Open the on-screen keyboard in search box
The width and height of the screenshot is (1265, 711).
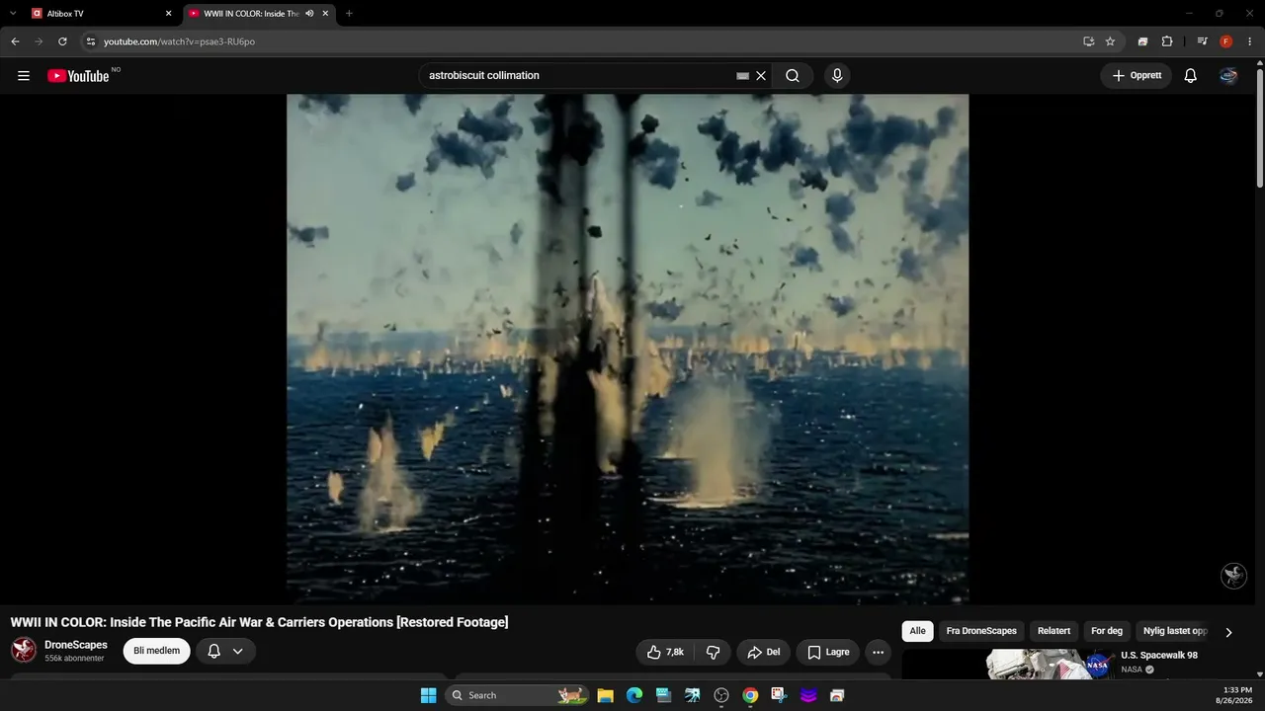(x=743, y=76)
